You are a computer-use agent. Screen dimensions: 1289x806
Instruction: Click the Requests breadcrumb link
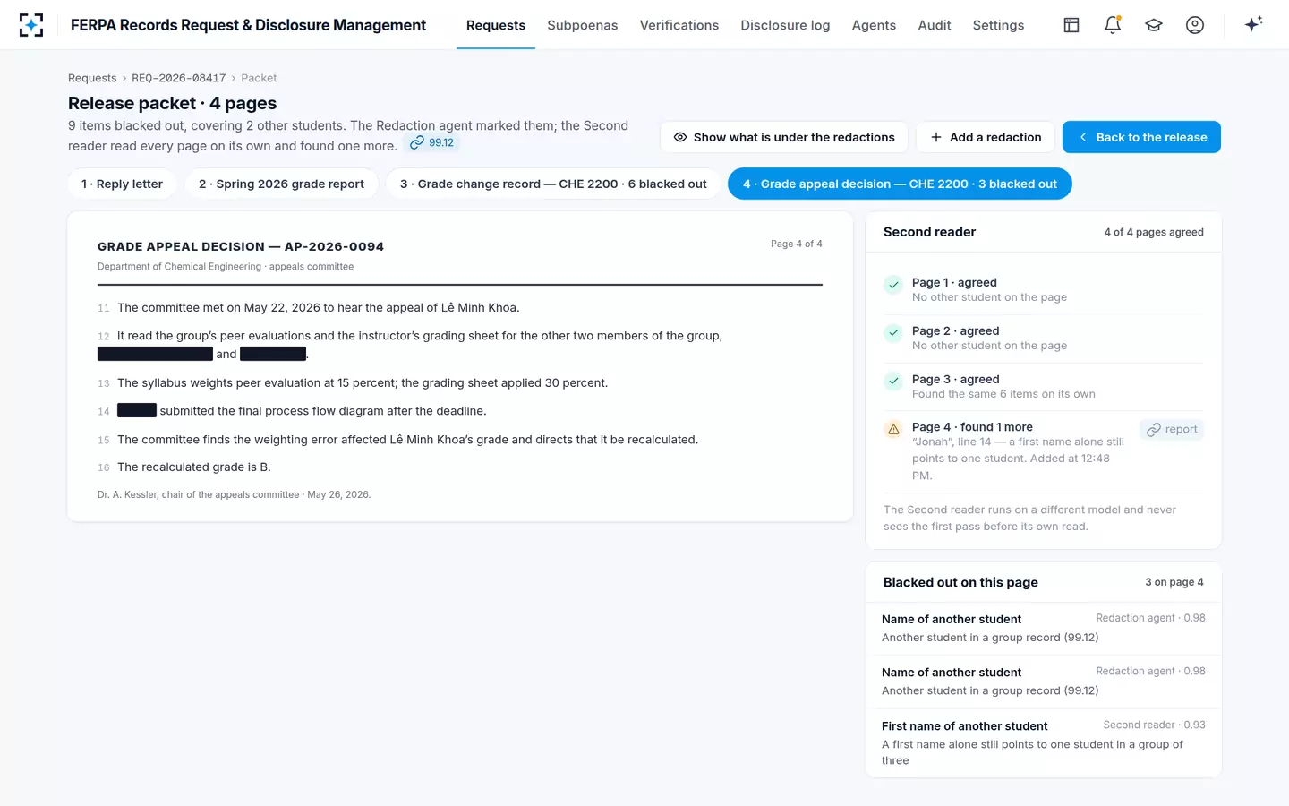[92, 78]
